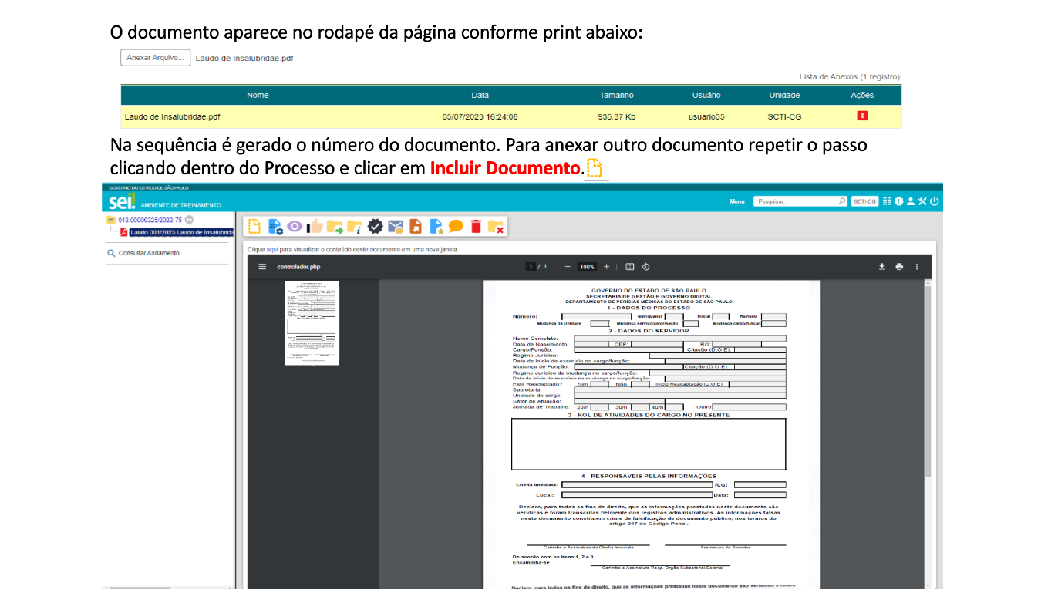
Task: Click the controlador.php PDF title
Action: (298, 267)
